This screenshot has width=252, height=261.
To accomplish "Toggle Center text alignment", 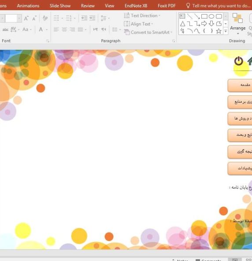I will pyautogui.click(x=64, y=30).
